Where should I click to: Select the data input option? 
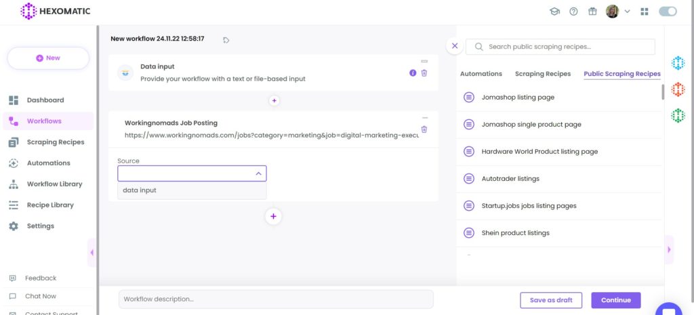(x=192, y=190)
